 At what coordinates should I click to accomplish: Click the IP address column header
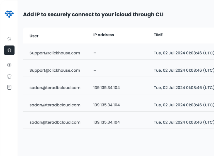[x=103, y=35]
